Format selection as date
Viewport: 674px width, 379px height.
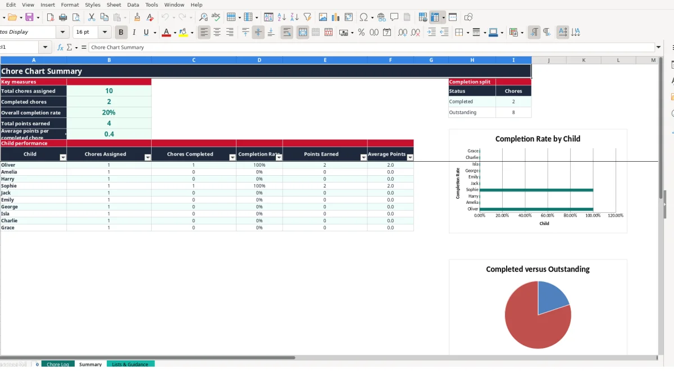coord(387,33)
